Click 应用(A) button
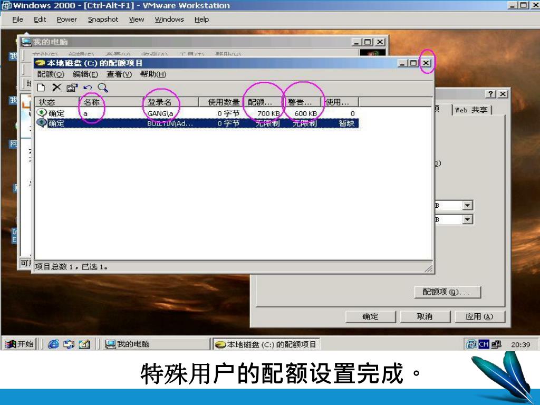 479,316
